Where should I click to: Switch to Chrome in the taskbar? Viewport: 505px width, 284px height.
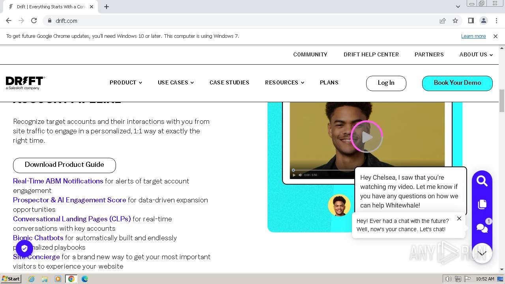(x=71, y=279)
